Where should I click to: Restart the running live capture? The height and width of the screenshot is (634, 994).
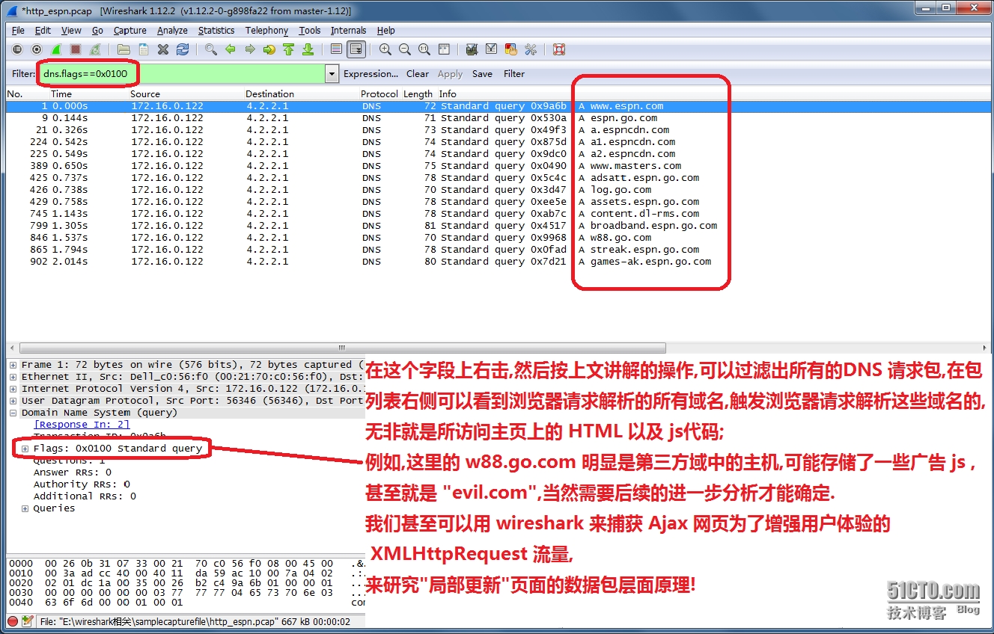click(95, 49)
